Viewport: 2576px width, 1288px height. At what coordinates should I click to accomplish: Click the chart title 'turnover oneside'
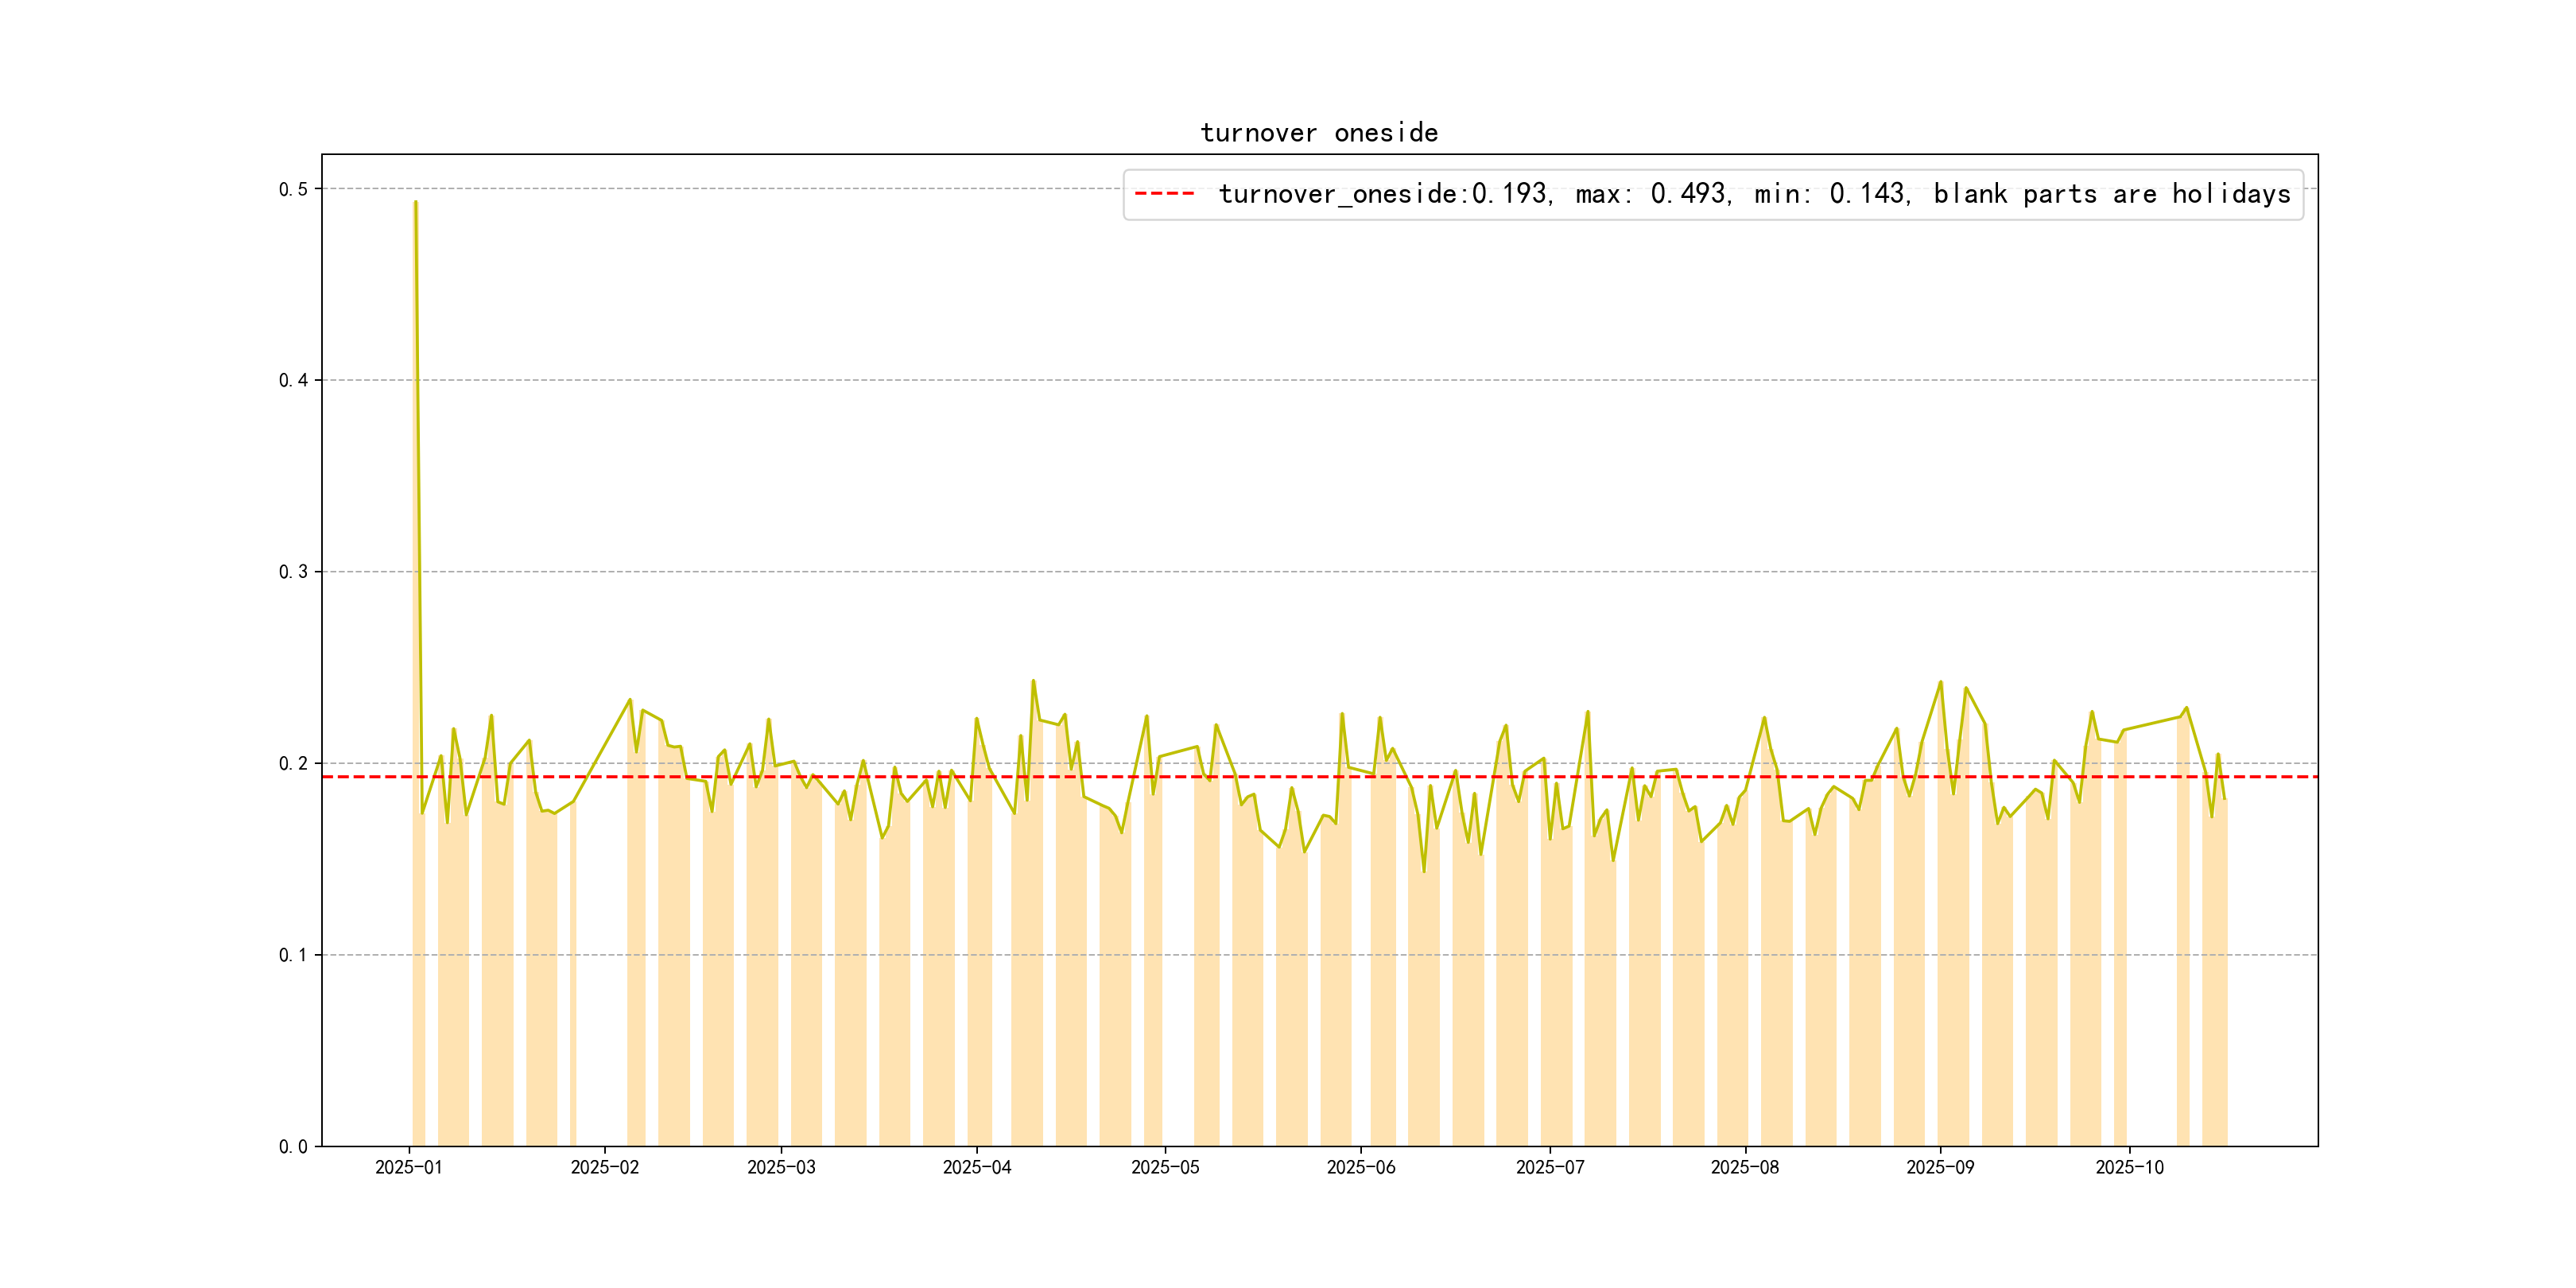pos(1318,133)
